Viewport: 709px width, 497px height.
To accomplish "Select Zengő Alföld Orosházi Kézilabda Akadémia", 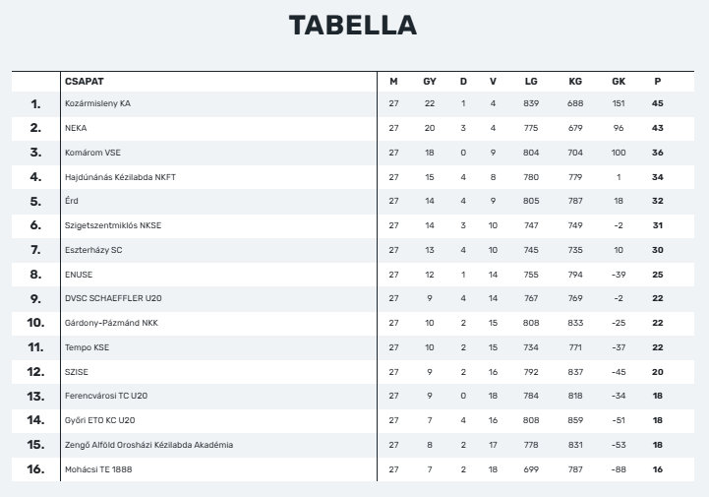I will point(148,445).
